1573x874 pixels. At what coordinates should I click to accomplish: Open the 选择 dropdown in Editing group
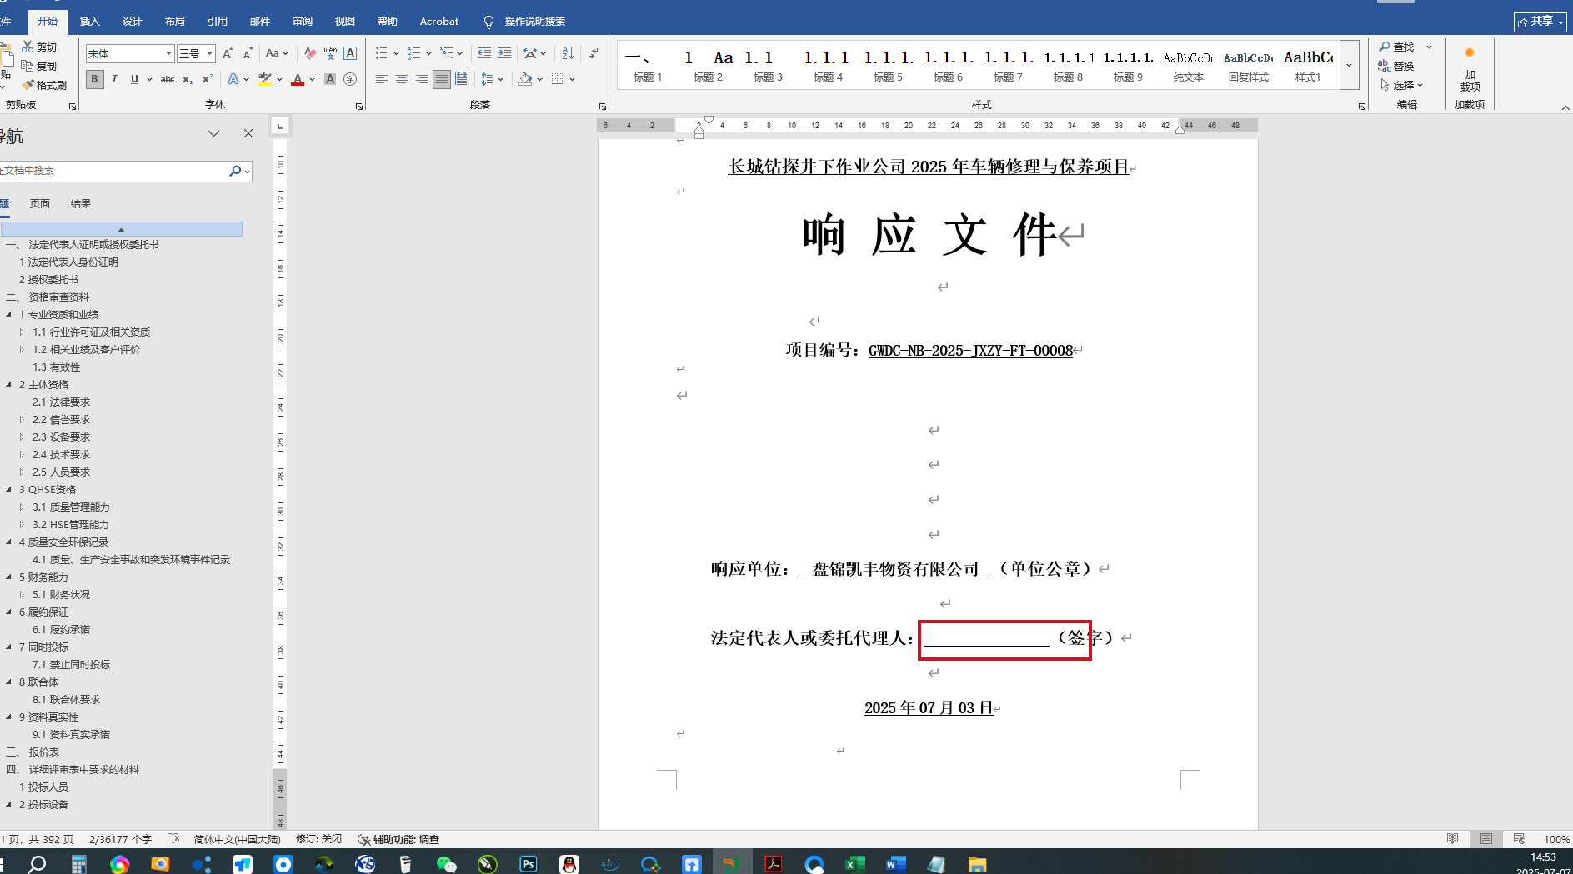click(1401, 85)
